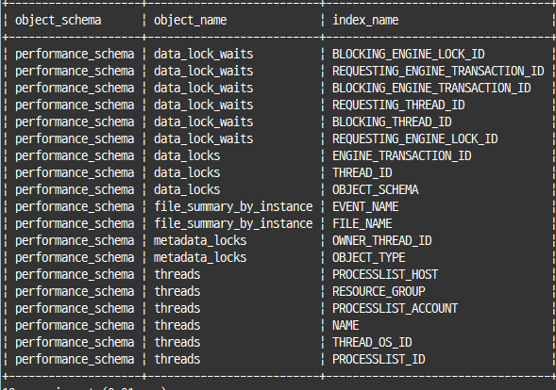Click the REQUESTING_ENGINE_TRANSACTION_ID index entry
The width and height of the screenshot is (556, 390).
click(438, 72)
